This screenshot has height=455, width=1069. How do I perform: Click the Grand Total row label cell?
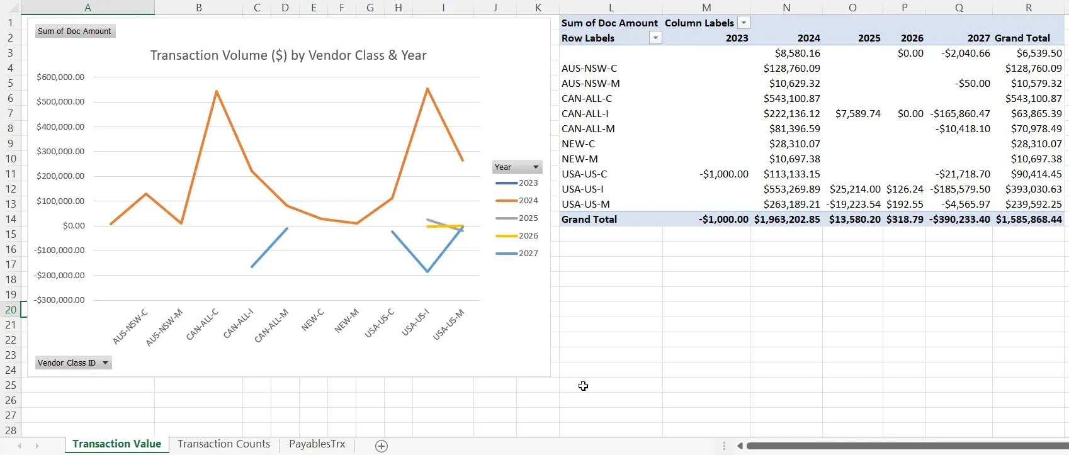[589, 219]
